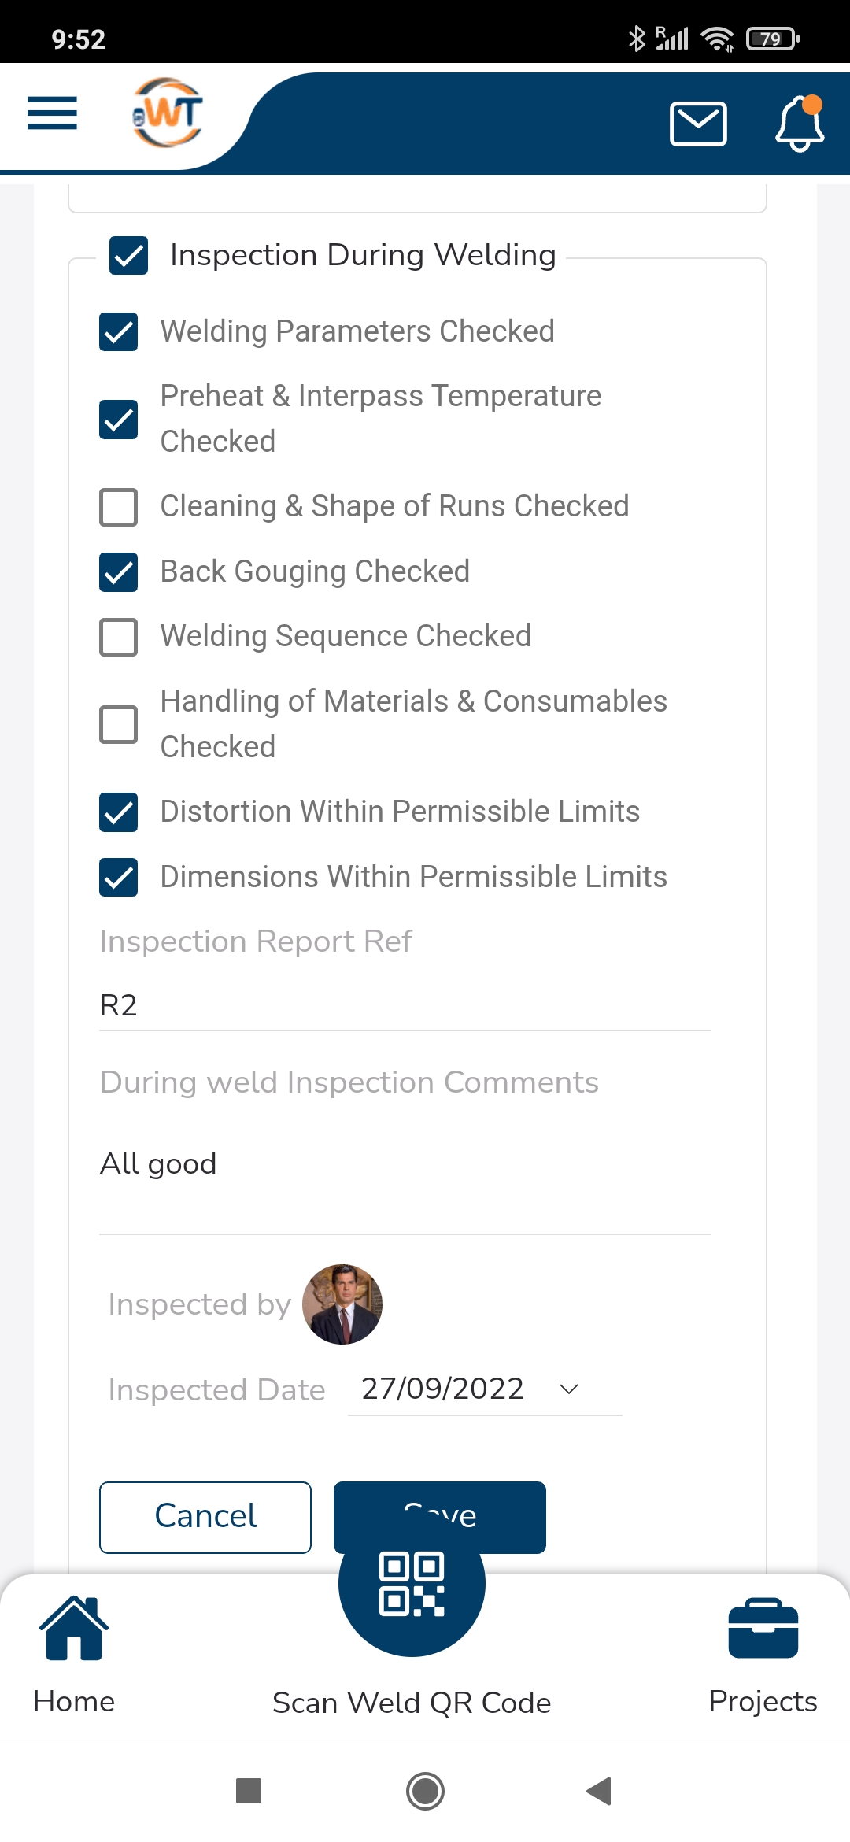Screen dimensions: 850x1842
Task: Open the messages envelope icon
Action: [x=698, y=124]
